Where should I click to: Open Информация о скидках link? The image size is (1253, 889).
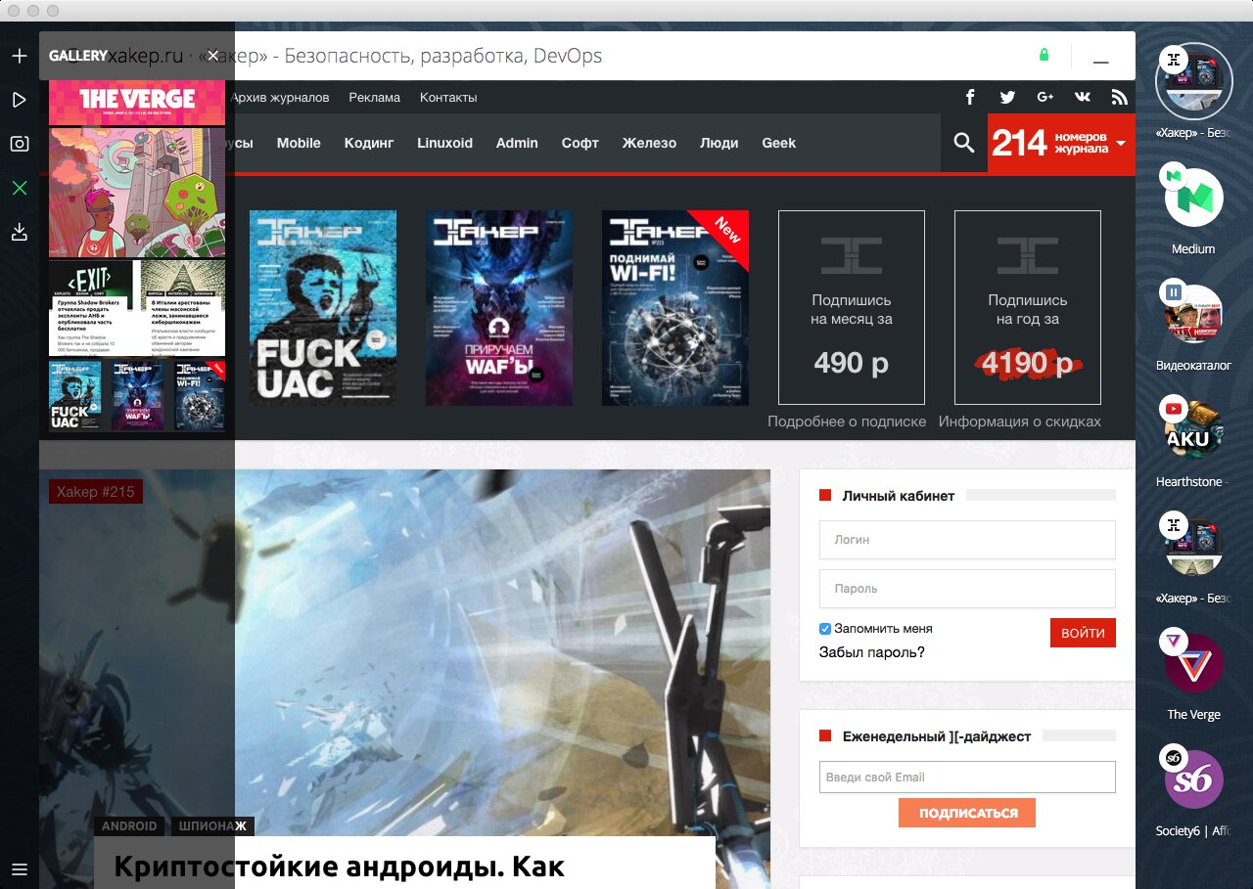coord(1020,422)
